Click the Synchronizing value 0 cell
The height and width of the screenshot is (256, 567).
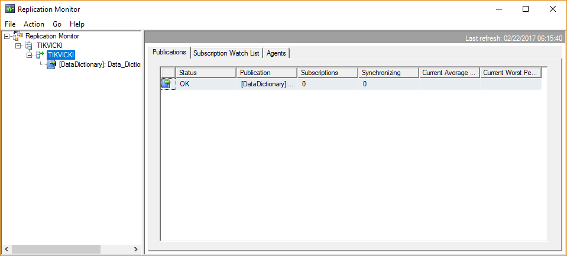[x=388, y=84]
